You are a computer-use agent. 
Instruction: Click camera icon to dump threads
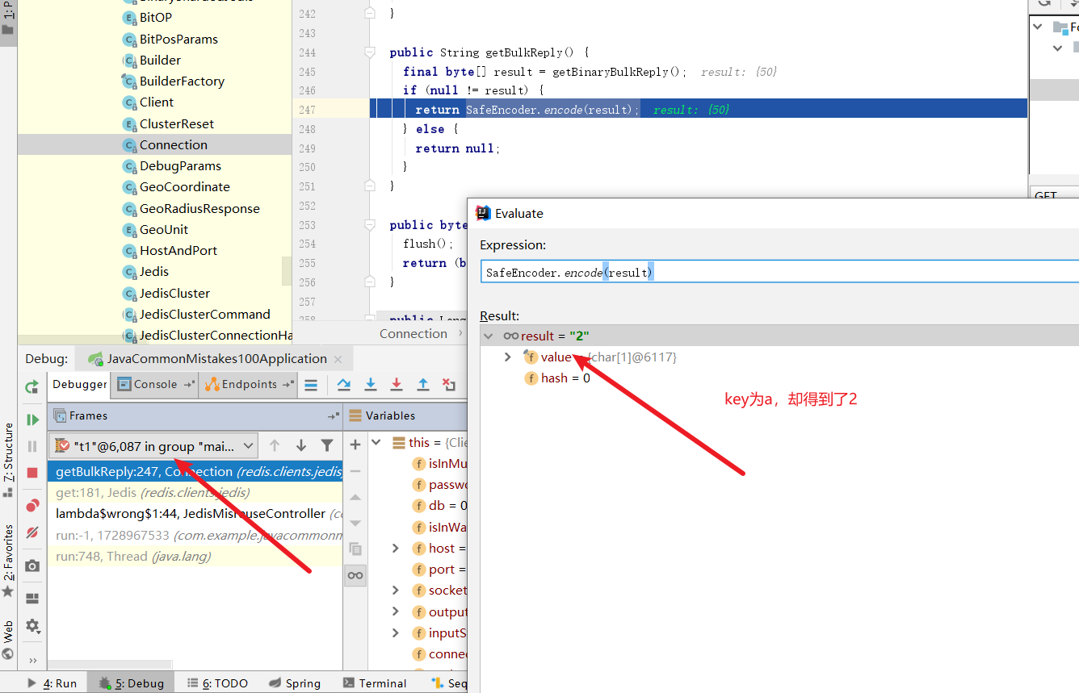pyautogui.click(x=32, y=566)
